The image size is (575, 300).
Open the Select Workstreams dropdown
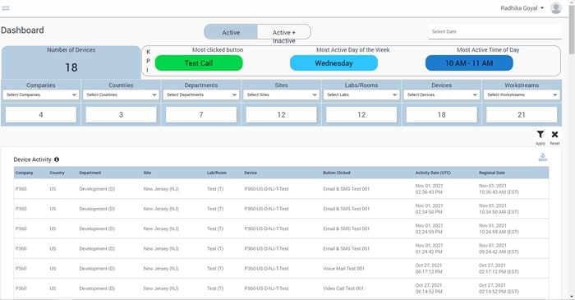pos(522,95)
